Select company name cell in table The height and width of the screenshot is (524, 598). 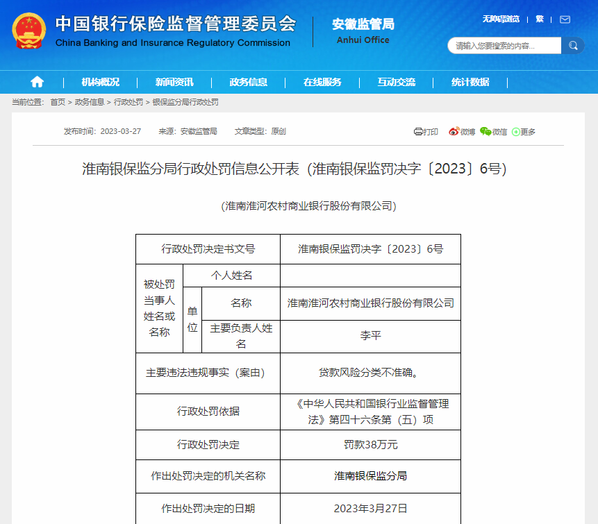pos(370,303)
